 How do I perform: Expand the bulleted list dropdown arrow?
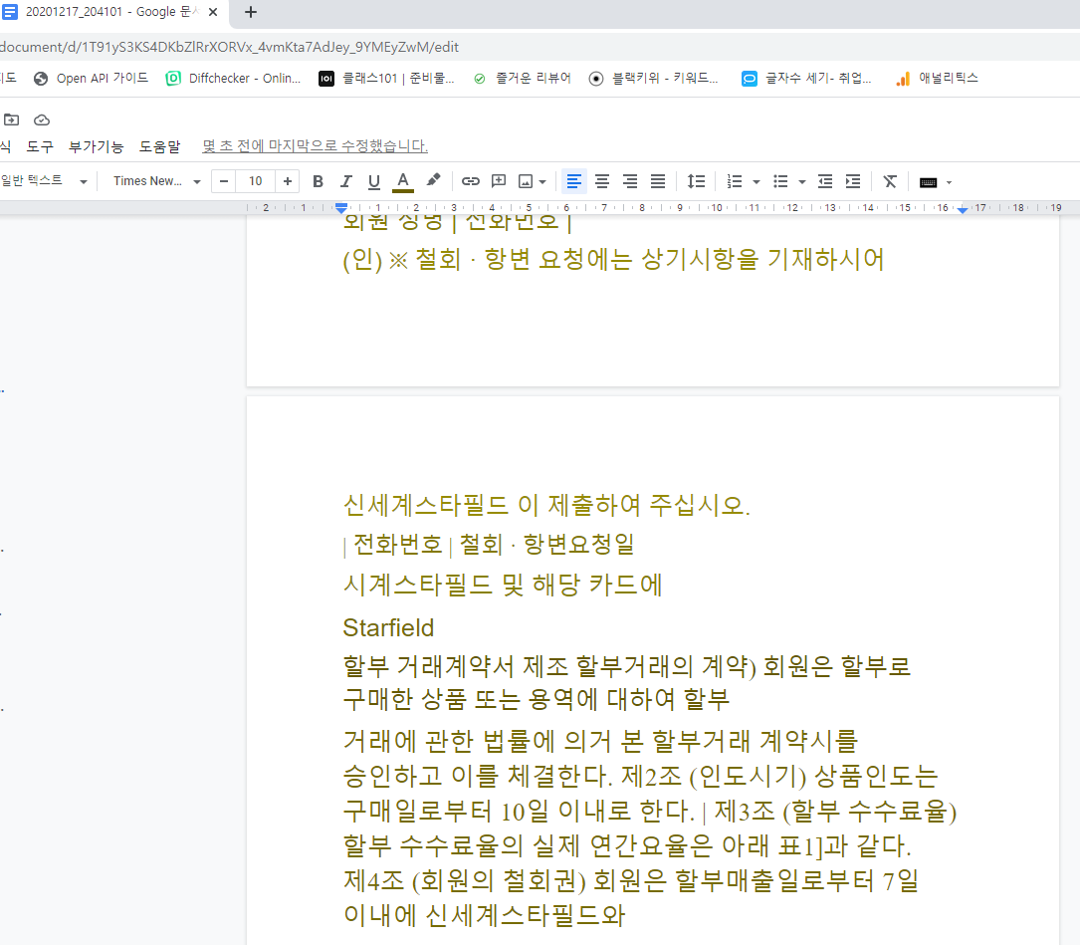801,182
